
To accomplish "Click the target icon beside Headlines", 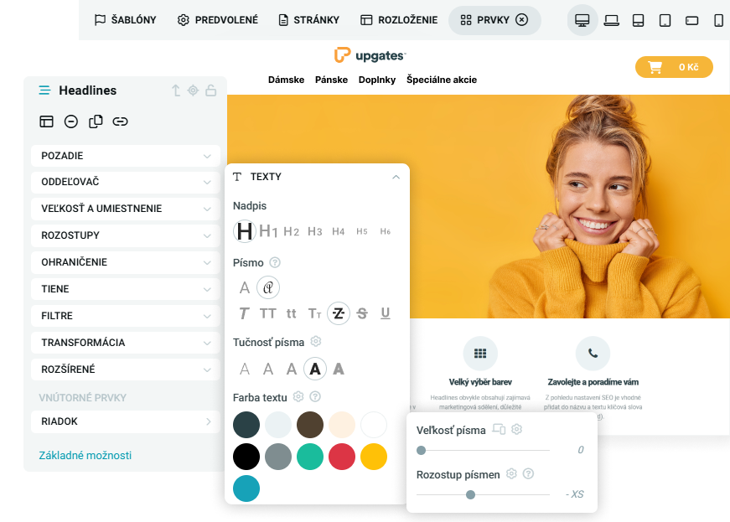I will (x=194, y=90).
